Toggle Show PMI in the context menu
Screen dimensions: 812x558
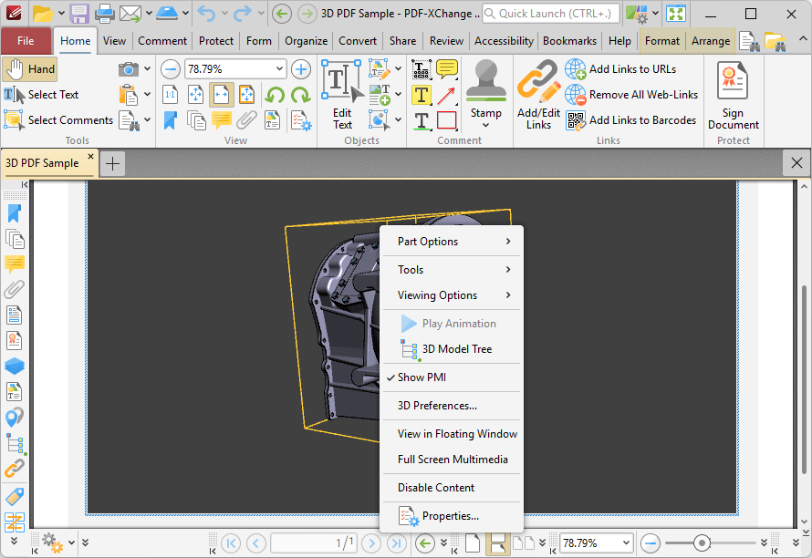[424, 377]
